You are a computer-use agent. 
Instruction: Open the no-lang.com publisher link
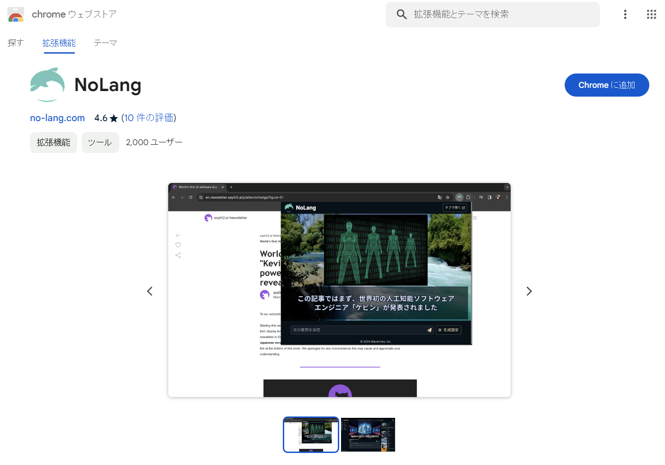[57, 118]
